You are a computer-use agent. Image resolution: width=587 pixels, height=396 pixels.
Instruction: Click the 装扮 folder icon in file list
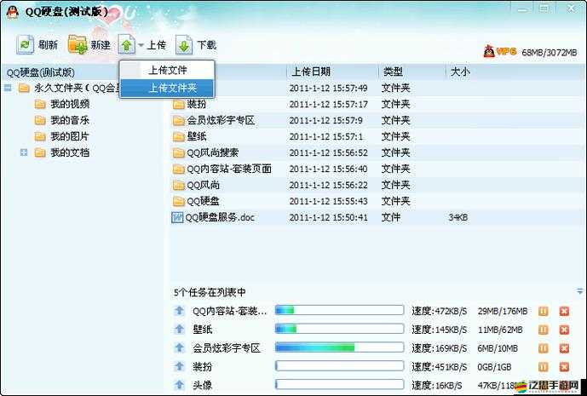tap(179, 104)
